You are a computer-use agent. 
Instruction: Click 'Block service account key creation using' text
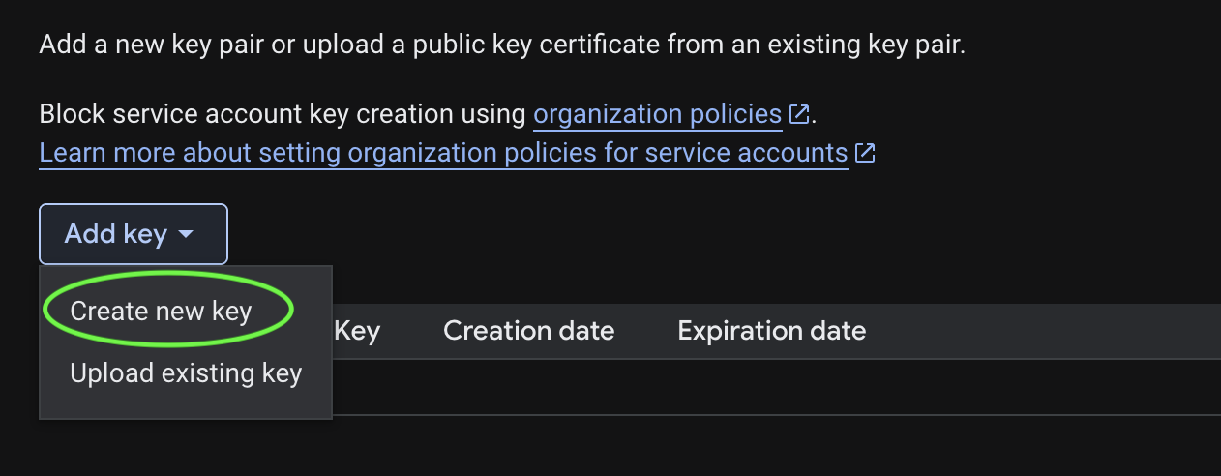pyautogui.click(x=283, y=114)
